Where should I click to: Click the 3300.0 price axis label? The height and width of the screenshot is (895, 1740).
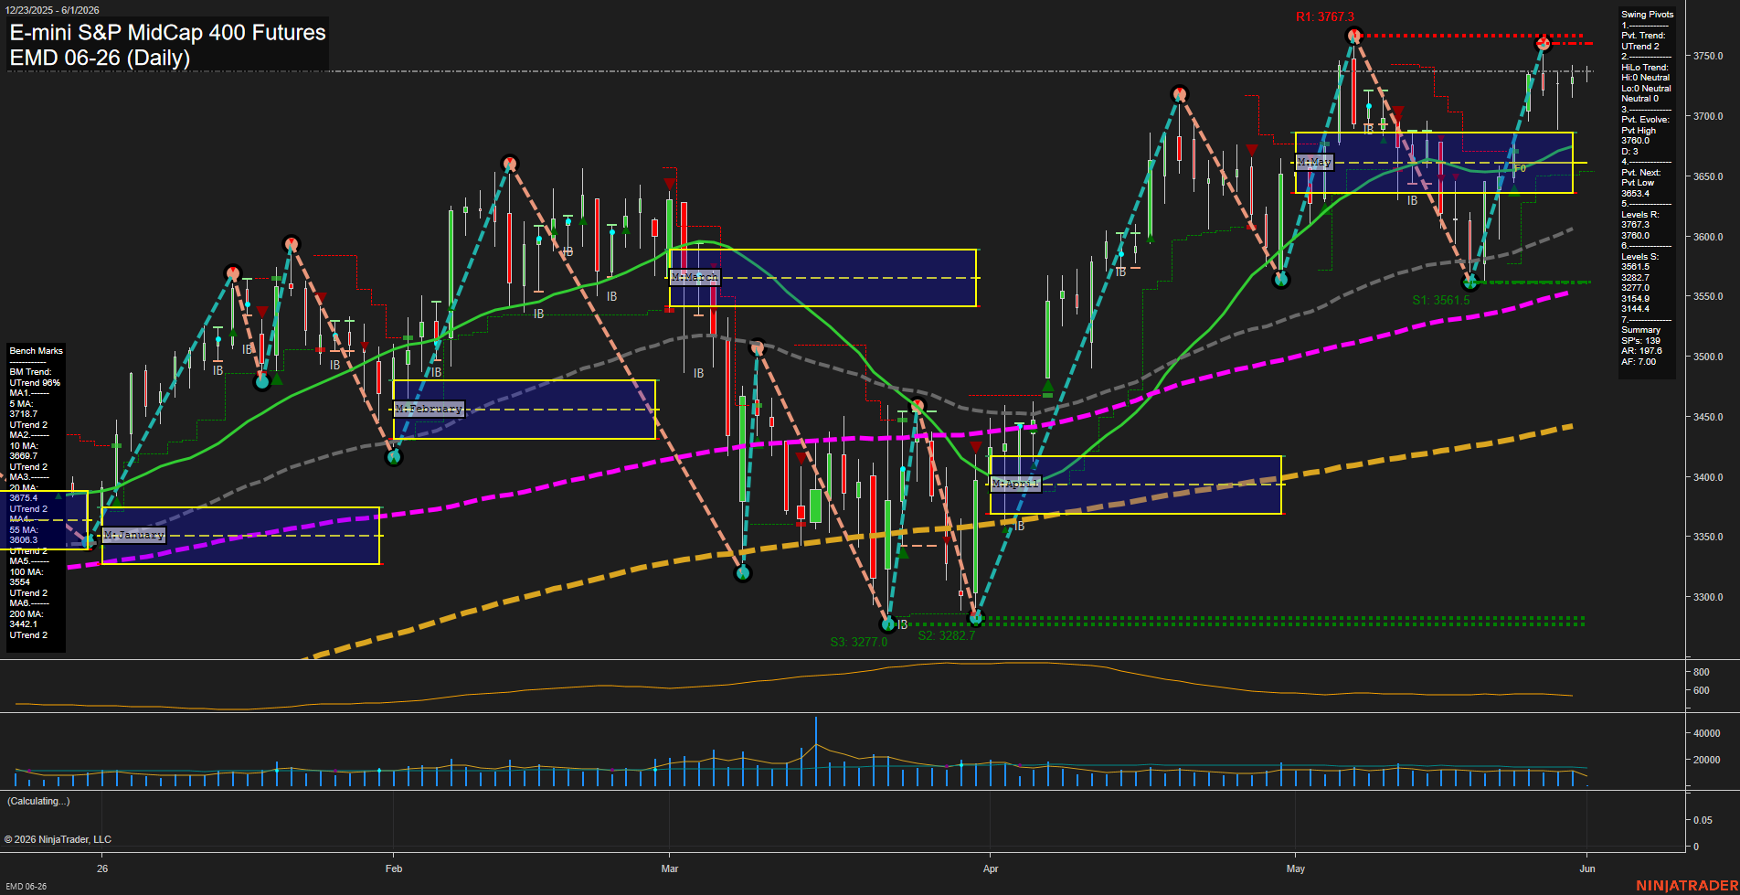[x=1708, y=598]
